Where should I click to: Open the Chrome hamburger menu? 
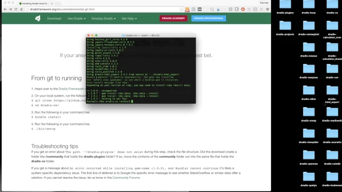267,10
